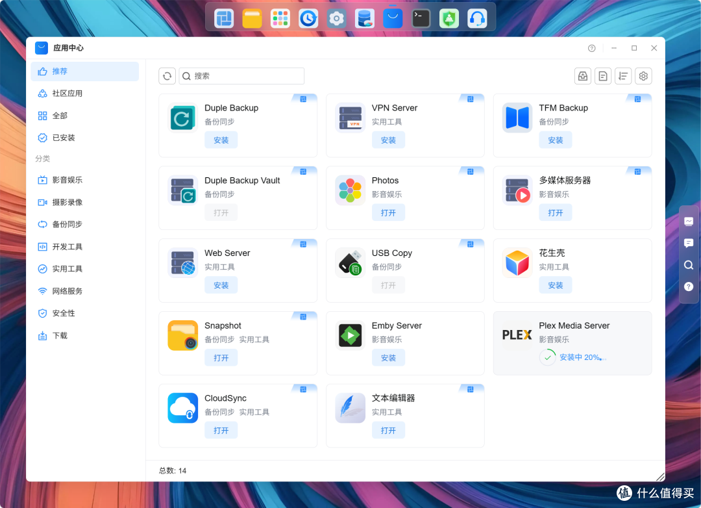Click the chat message icon on right sidebar
The height and width of the screenshot is (508, 701).
tap(689, 243)
